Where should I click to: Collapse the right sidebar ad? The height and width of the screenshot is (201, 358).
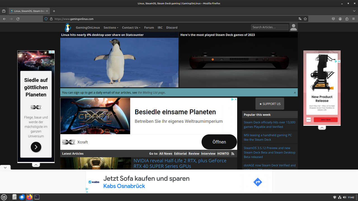click(322, 128)
